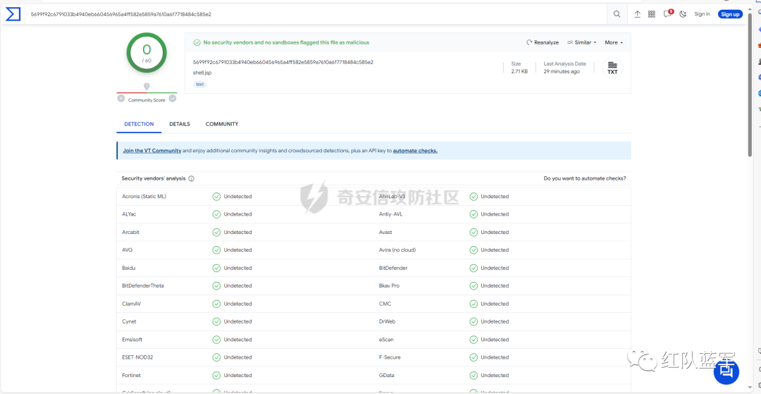Click Bkav Pro undetected check icon
The height and width of the screenshot is (394, 761).
[x=474, y=285]
